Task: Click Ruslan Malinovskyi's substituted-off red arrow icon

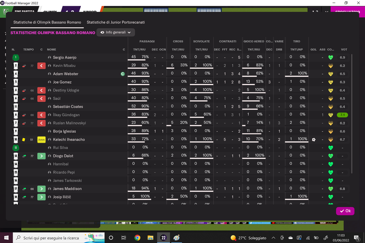Action: click(41, 123)
